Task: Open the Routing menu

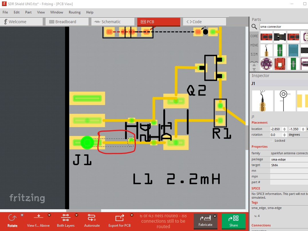Action: (75, 12)
